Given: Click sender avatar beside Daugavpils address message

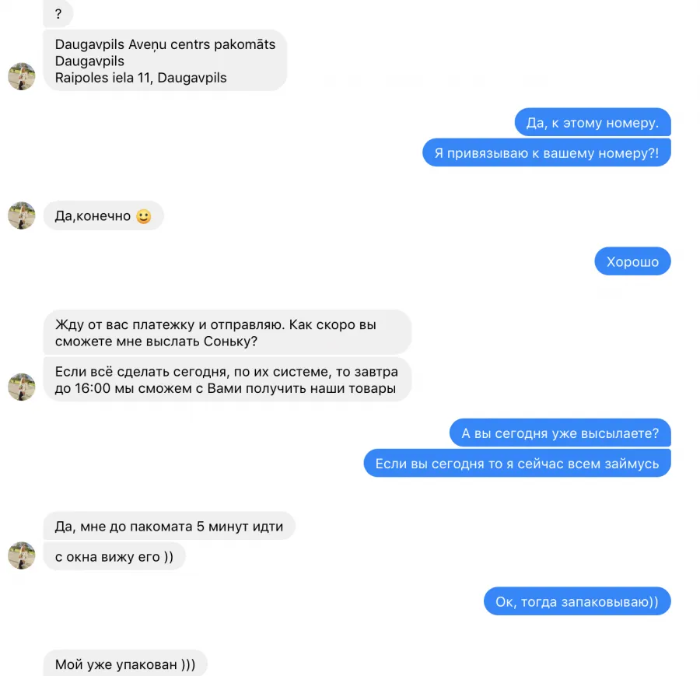Looking at the screenshot, I should point(22,76).
